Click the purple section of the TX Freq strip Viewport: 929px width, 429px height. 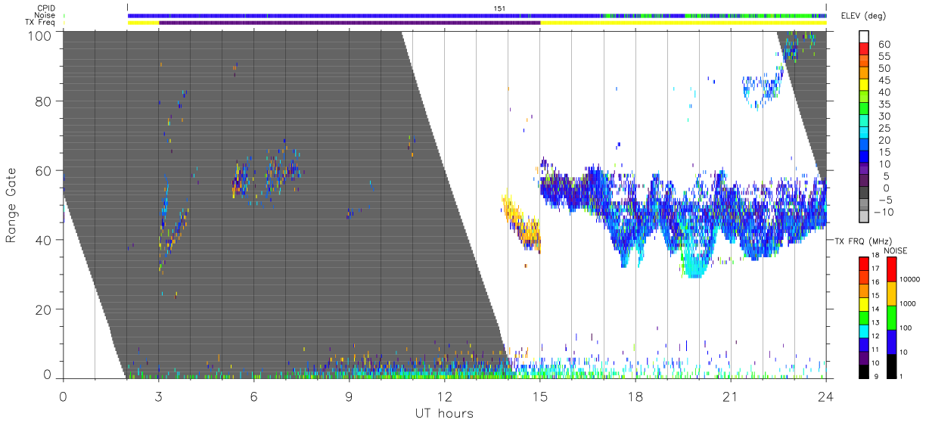coord(350,23)
